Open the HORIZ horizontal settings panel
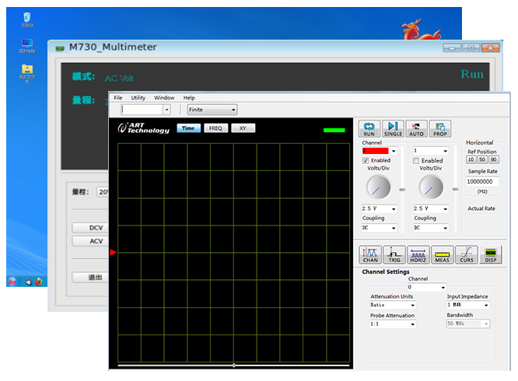This screenshot has height=381, width=518. [418, 255]
